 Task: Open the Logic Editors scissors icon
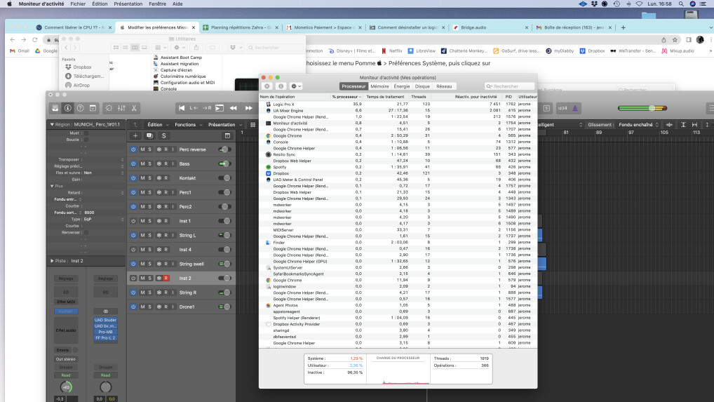click(134, 108)
